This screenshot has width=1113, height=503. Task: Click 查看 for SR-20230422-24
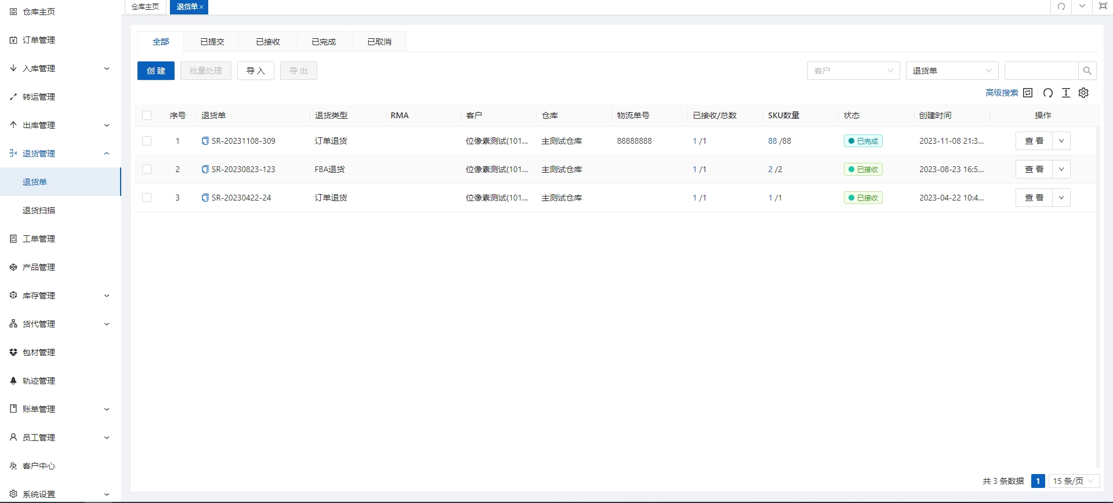[1034, 198]
